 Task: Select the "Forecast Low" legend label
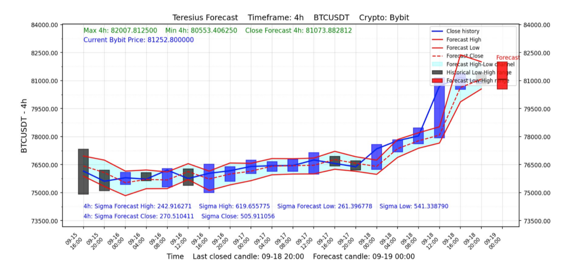(463, 48)
